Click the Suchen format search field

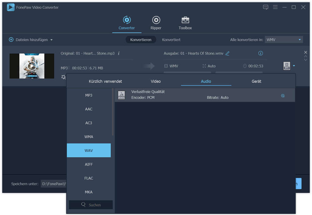click(x=91, y=205)
